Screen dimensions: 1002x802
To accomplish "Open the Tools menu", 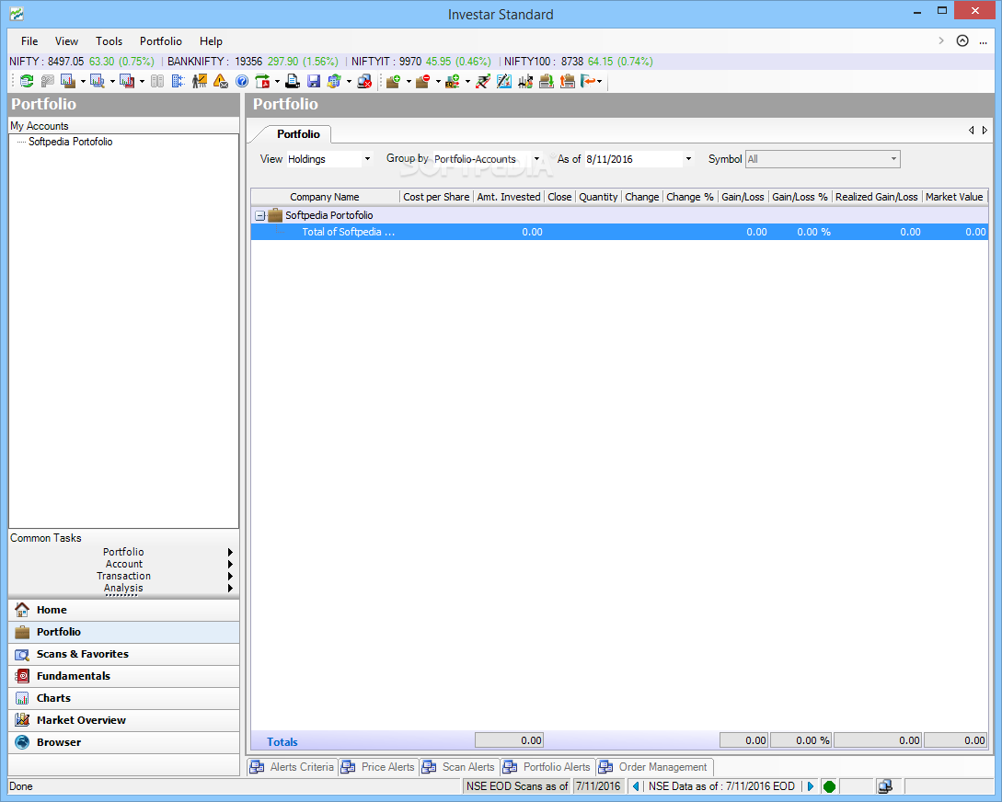I will [109, 40].
